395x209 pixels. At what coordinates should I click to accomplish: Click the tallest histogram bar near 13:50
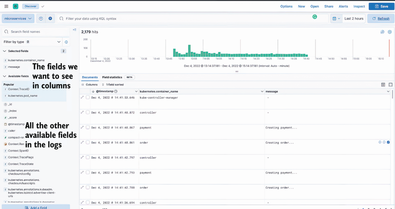pyautogui.click(x=189, y=51)
